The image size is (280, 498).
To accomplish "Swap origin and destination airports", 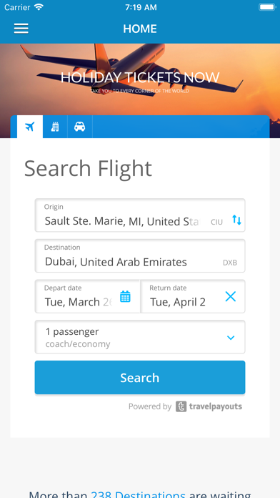I will pos(236,220).
